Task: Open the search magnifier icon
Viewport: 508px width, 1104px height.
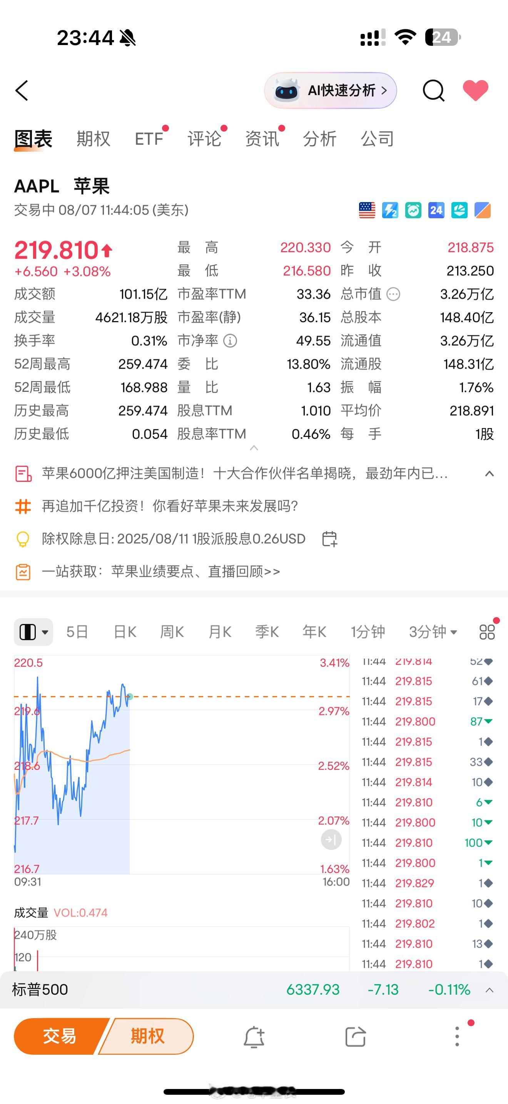Action: pos(433,90)
